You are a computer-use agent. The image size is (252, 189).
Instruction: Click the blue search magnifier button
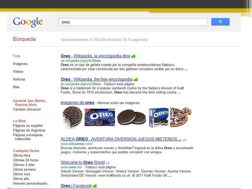pyautogui.click(x=220, y=22)
